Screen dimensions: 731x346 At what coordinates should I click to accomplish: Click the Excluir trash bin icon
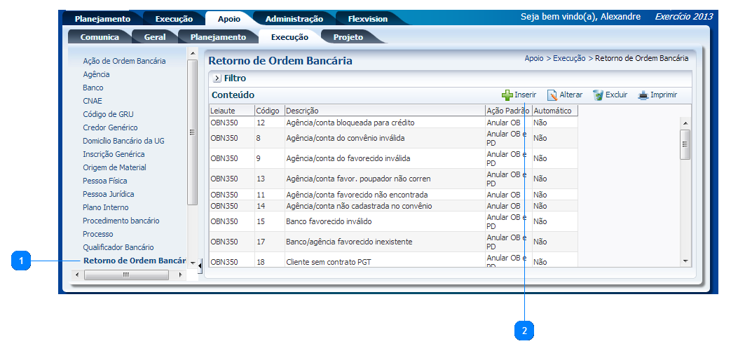click(x=598, y=95)
